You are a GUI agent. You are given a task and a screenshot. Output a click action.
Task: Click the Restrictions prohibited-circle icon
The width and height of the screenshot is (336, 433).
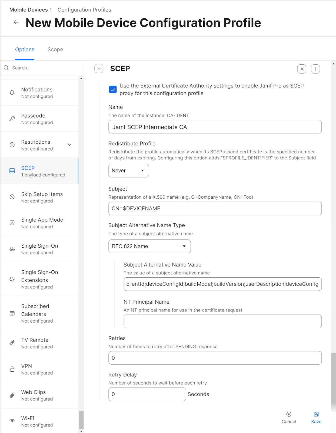pos(12,145)
